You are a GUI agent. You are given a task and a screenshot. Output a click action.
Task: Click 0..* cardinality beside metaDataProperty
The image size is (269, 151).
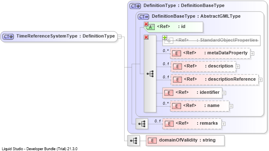coord(166,51)
